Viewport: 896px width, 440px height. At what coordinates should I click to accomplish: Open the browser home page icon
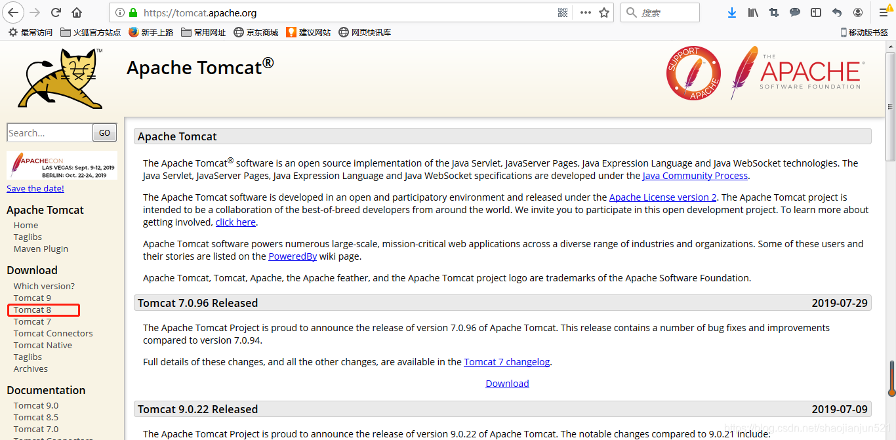tap(77, 12)
